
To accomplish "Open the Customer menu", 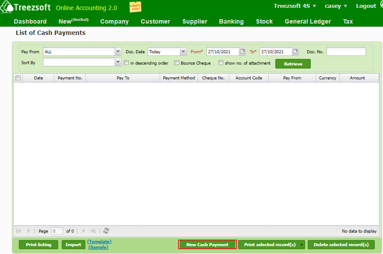I will click(x=155, y=21).
